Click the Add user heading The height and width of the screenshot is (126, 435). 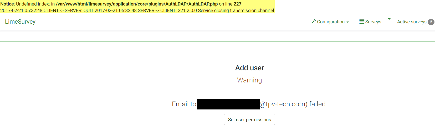[249, 68]
